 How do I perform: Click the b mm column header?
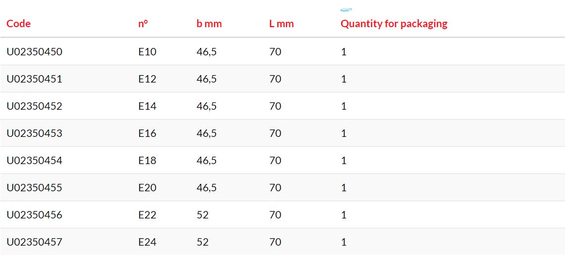[x=209, y=24]
